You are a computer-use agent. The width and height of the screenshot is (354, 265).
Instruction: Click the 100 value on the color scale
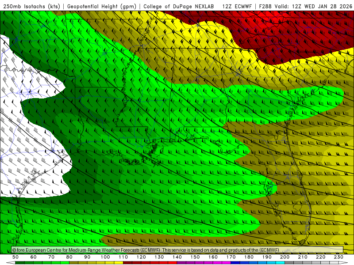[x=105, y=257]
